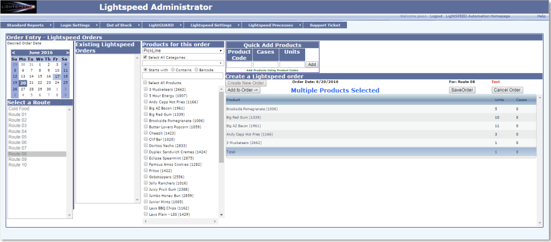The image size is (551, 242).
Task: Click the Cancel Order button
Action: click(x=507, y=90)
